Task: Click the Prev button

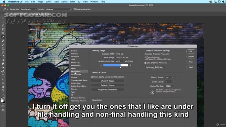Action: pyautogui.click(x=191, y=62)
